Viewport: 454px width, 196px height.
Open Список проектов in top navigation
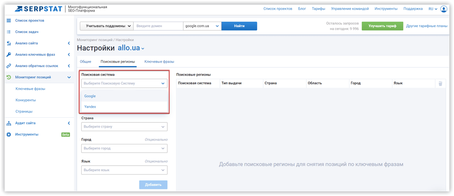[x=278, y=9]
